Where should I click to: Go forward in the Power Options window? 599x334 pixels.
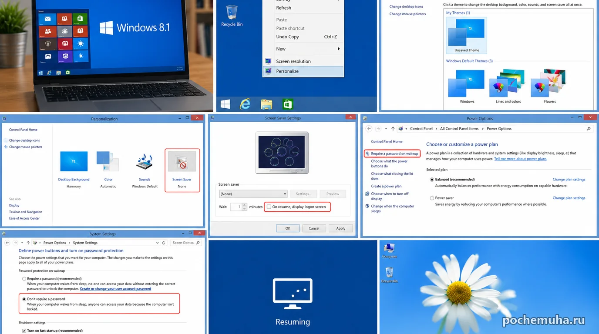379,129
